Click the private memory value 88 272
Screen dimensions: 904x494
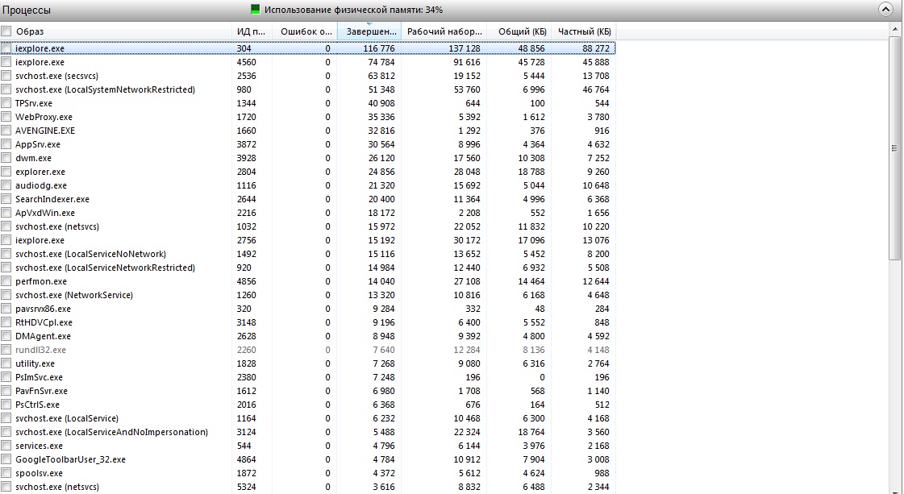click(x=596, y=48)
